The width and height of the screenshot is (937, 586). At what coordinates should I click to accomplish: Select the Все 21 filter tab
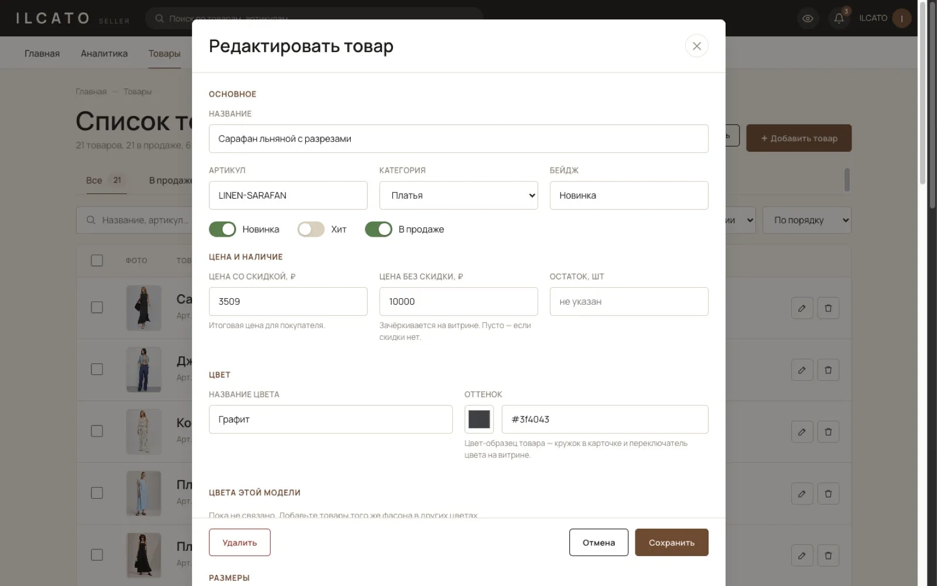pyautogui.click(x=105, y=180)
